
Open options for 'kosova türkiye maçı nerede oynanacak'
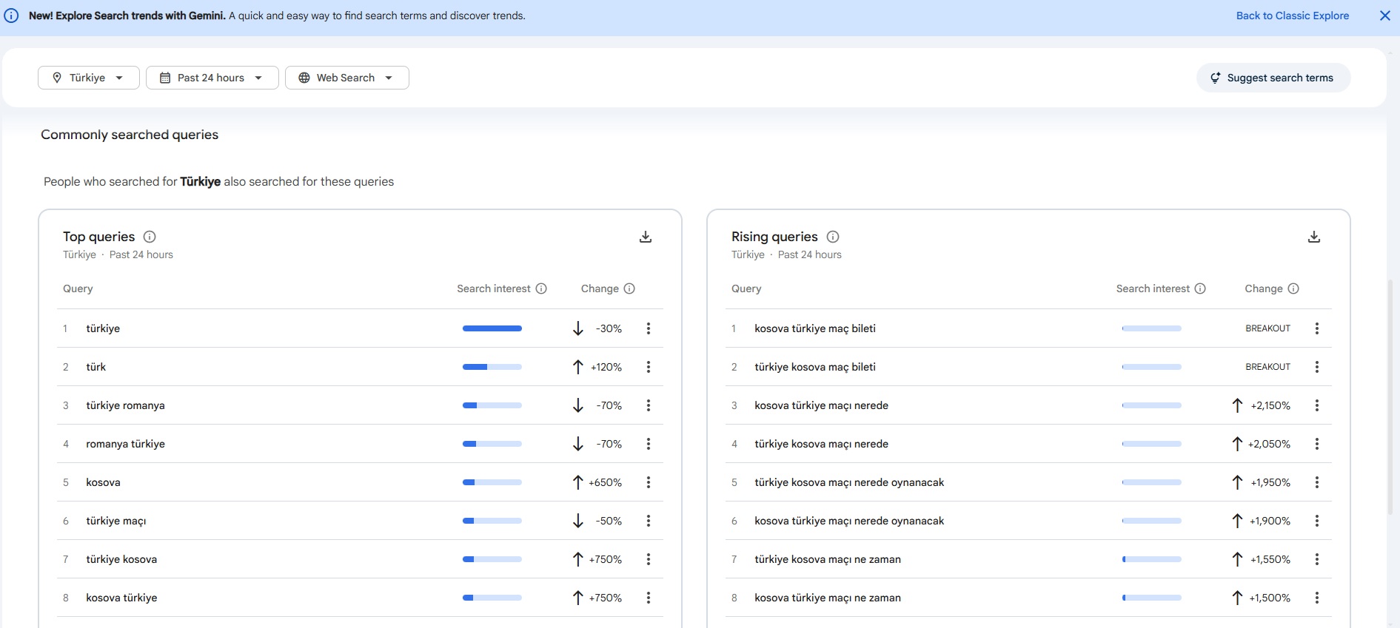point(1317,521)
